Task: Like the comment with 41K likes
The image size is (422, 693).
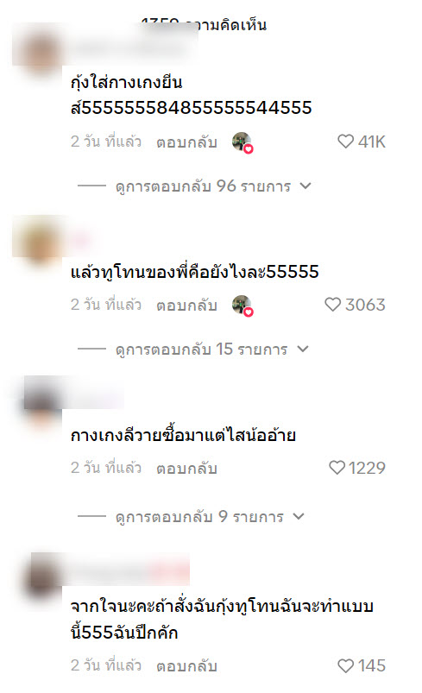Action: click(x=345, y=142)
